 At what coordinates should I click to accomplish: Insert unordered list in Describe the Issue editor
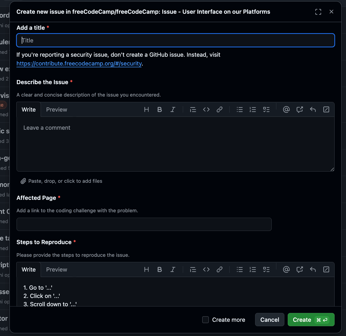(240, 109)
